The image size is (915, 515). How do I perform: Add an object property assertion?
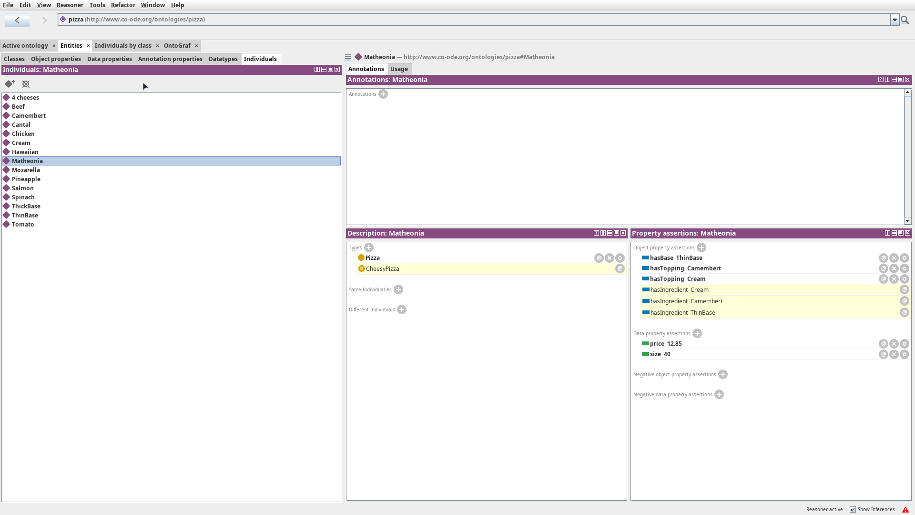[701, 247]
